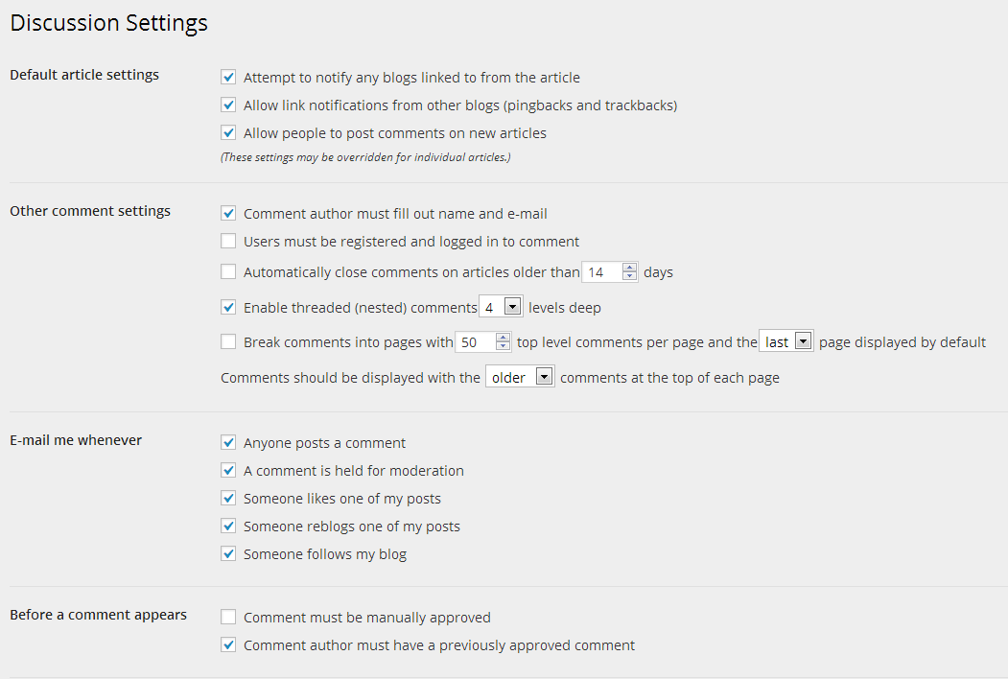
Task: Toggle 'A comment is held for moderation'
Action: tap(228, 470)
